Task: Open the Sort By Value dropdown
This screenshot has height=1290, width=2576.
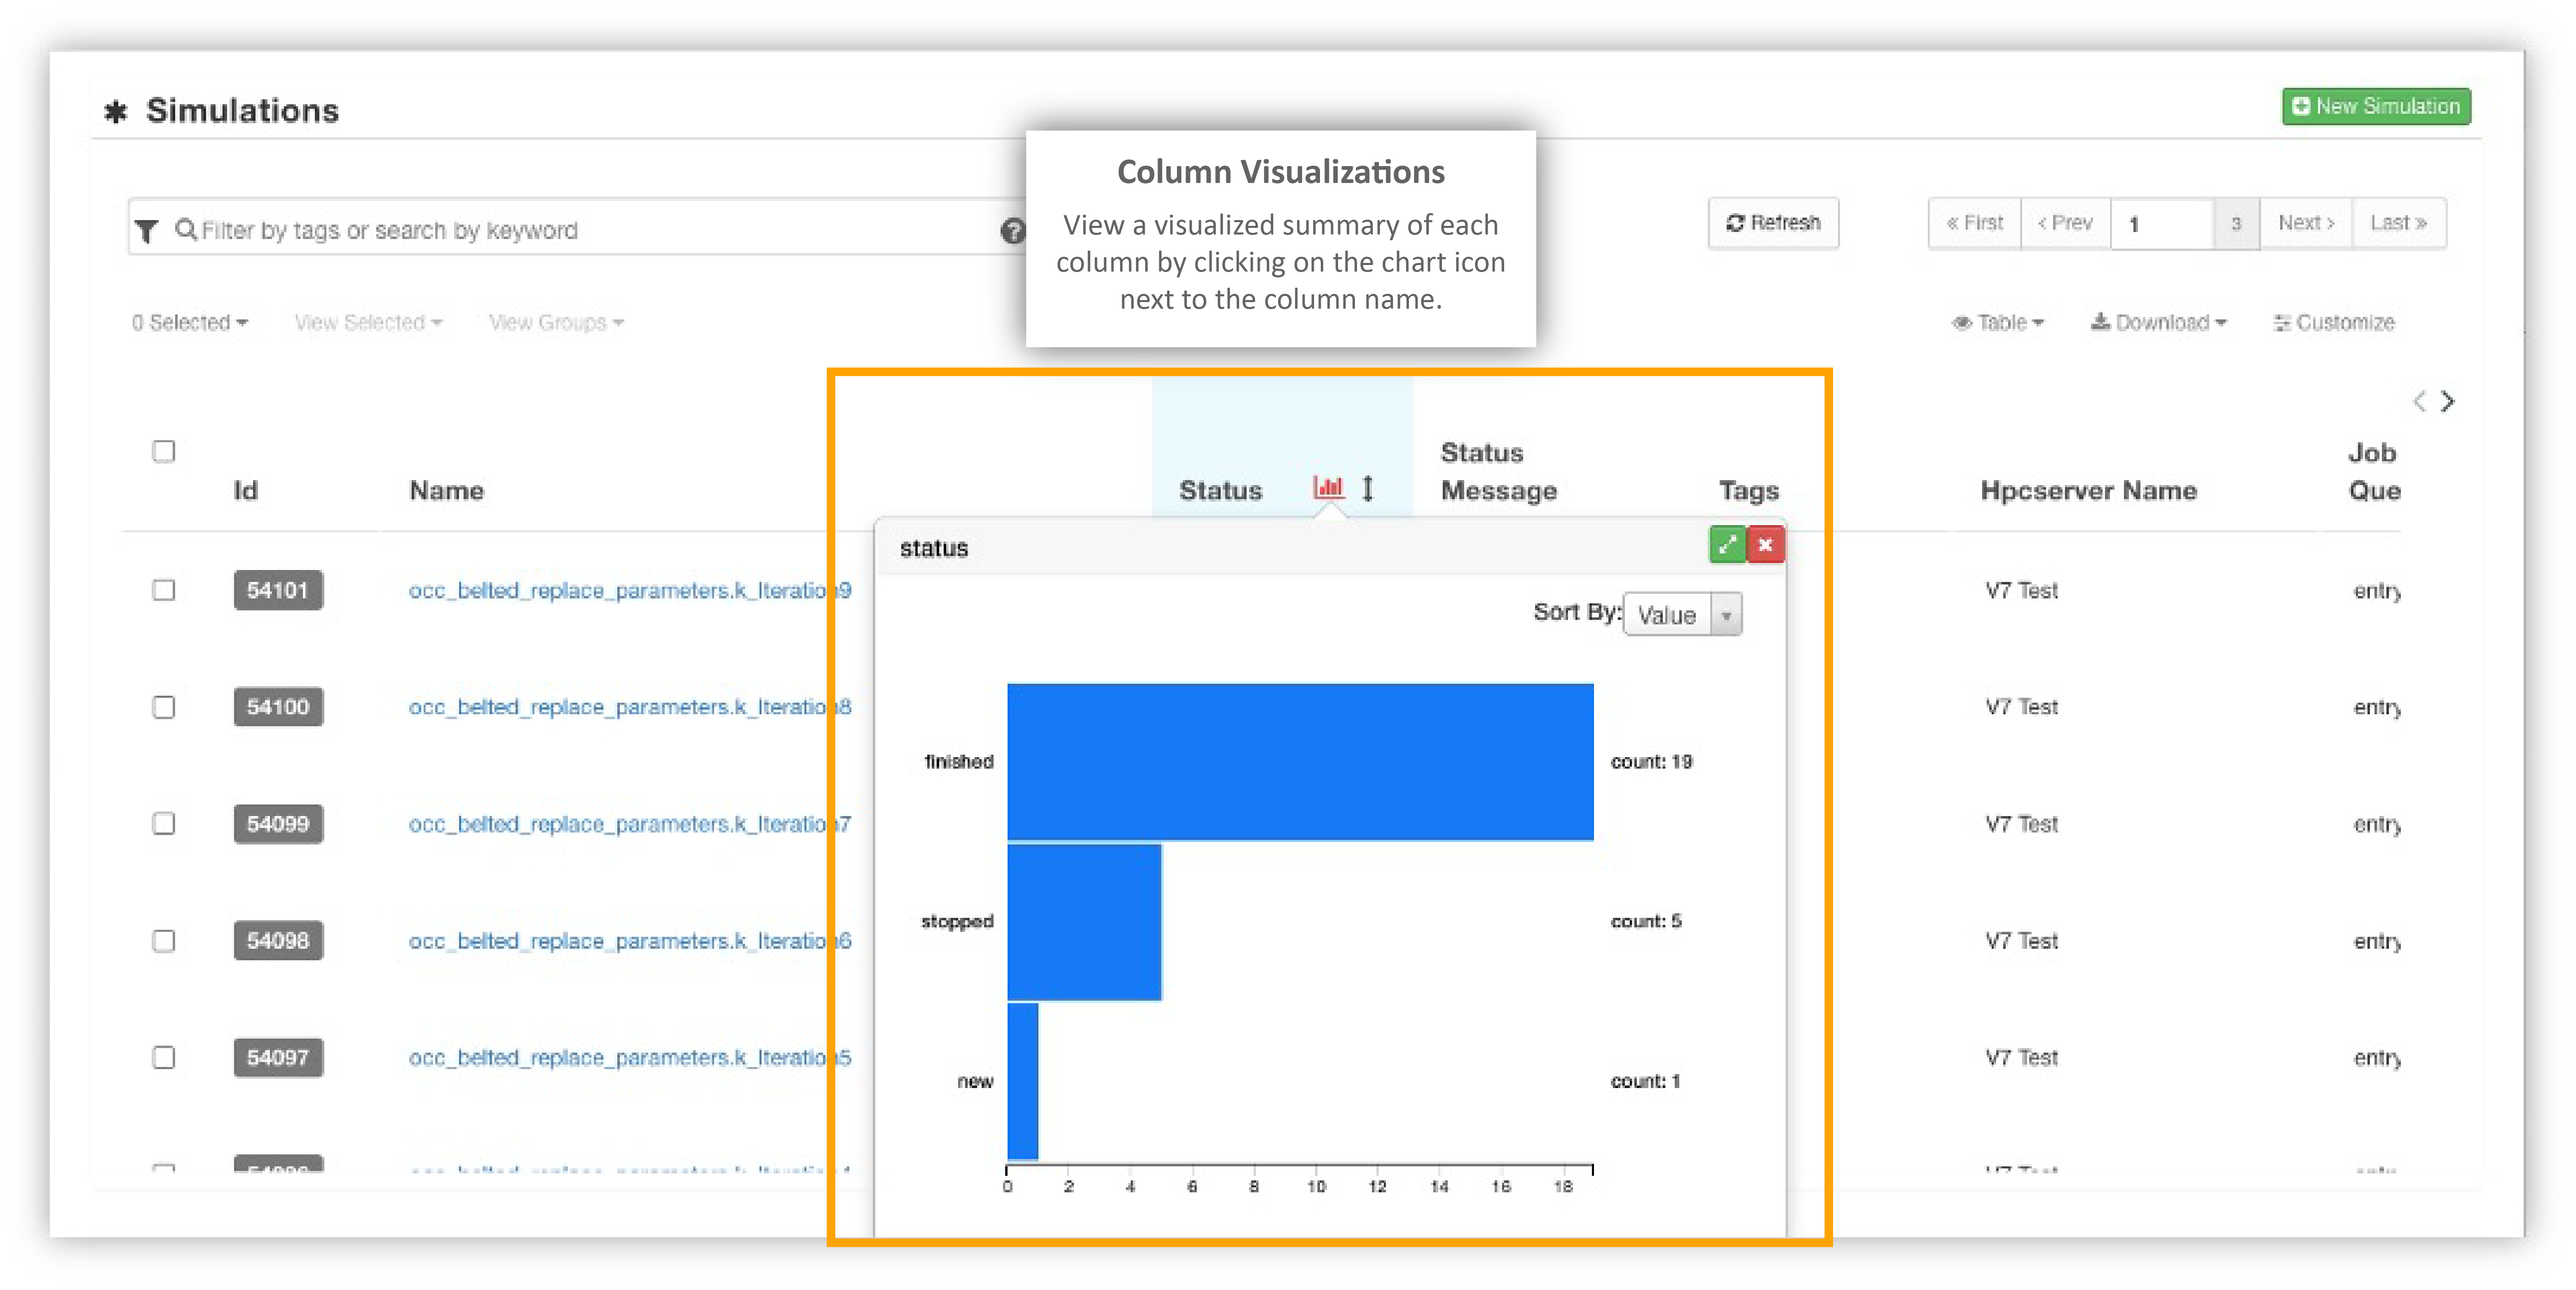Action: [1682, 615]
